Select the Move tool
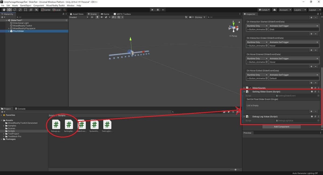The width and height of the screenshot is (323, 175). pos(9,10)
